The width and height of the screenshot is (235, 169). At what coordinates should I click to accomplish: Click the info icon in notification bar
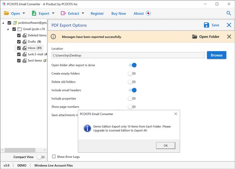click(x=53, y=37)
